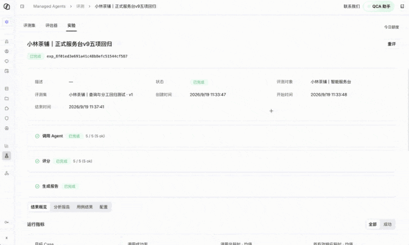Image resolution: width=409 pixels, height=245 pixels.
Task: Click the 已完成 badge beside experiment ID
Action: [x=36, y=56]
